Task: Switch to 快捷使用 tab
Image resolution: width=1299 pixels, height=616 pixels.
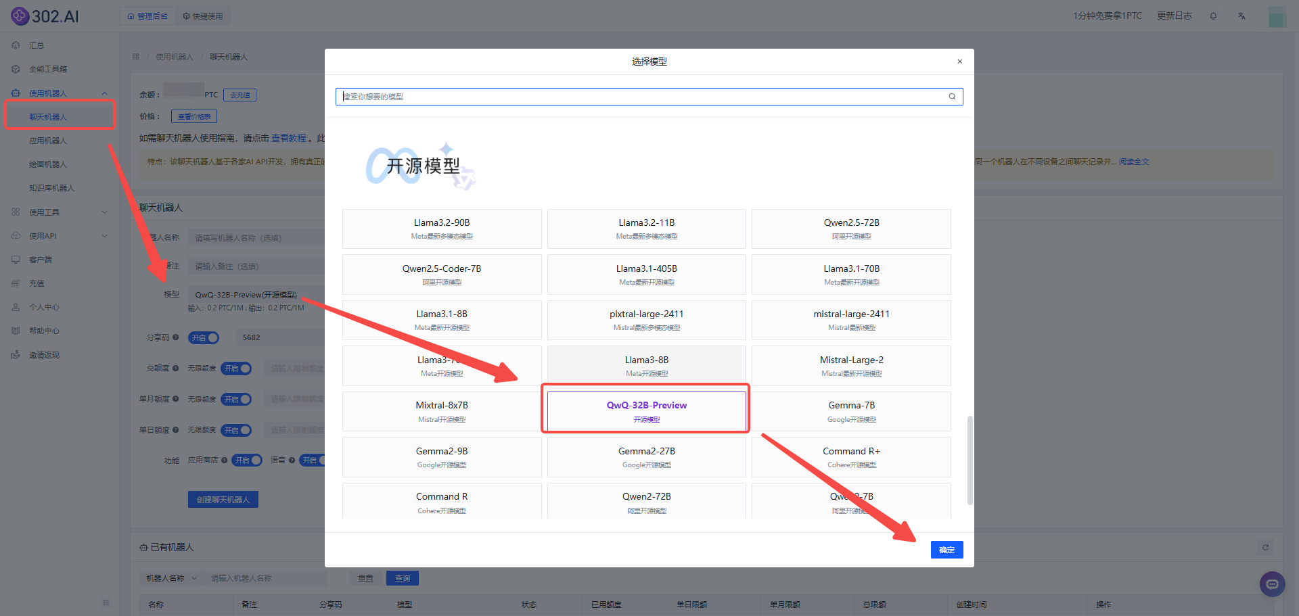Action: pos(203,16)
